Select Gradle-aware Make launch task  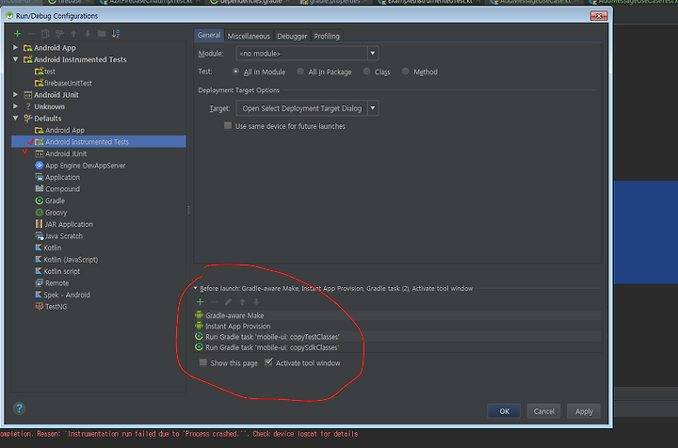pos(397,315)
